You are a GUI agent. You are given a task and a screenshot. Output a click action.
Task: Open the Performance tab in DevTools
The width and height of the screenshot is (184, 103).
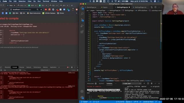pyautogui.click(x=37, y=67)
